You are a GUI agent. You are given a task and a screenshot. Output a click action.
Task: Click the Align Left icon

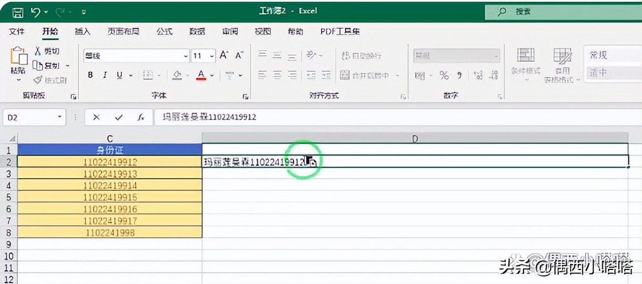coord(262,75)
